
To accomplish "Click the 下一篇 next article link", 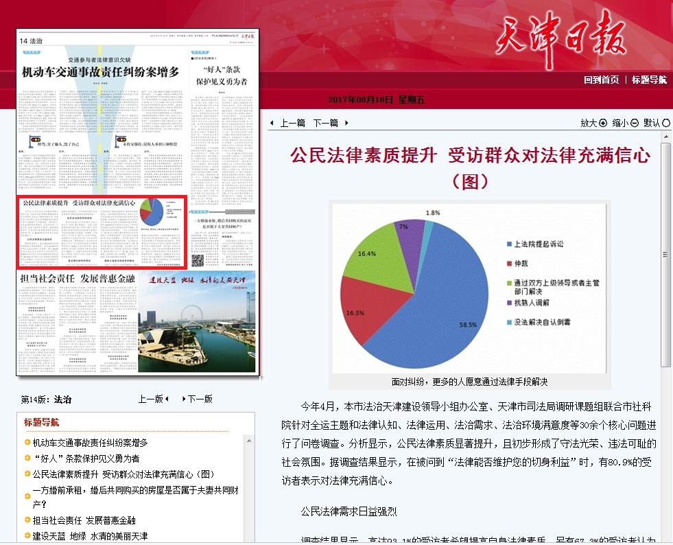I will point(325,124).
